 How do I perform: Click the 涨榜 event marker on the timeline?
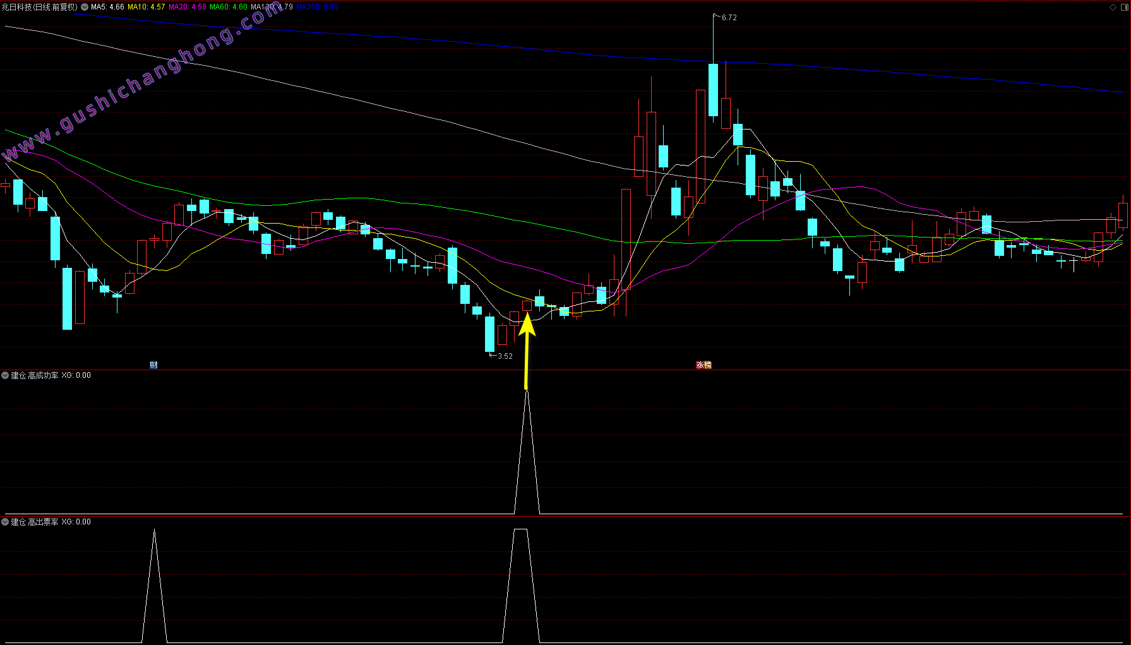click(x=703, y=365)
